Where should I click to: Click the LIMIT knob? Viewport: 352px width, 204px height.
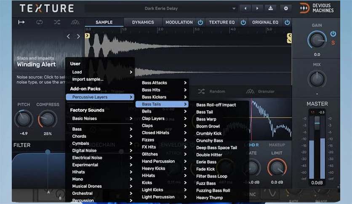coord(277,168)
